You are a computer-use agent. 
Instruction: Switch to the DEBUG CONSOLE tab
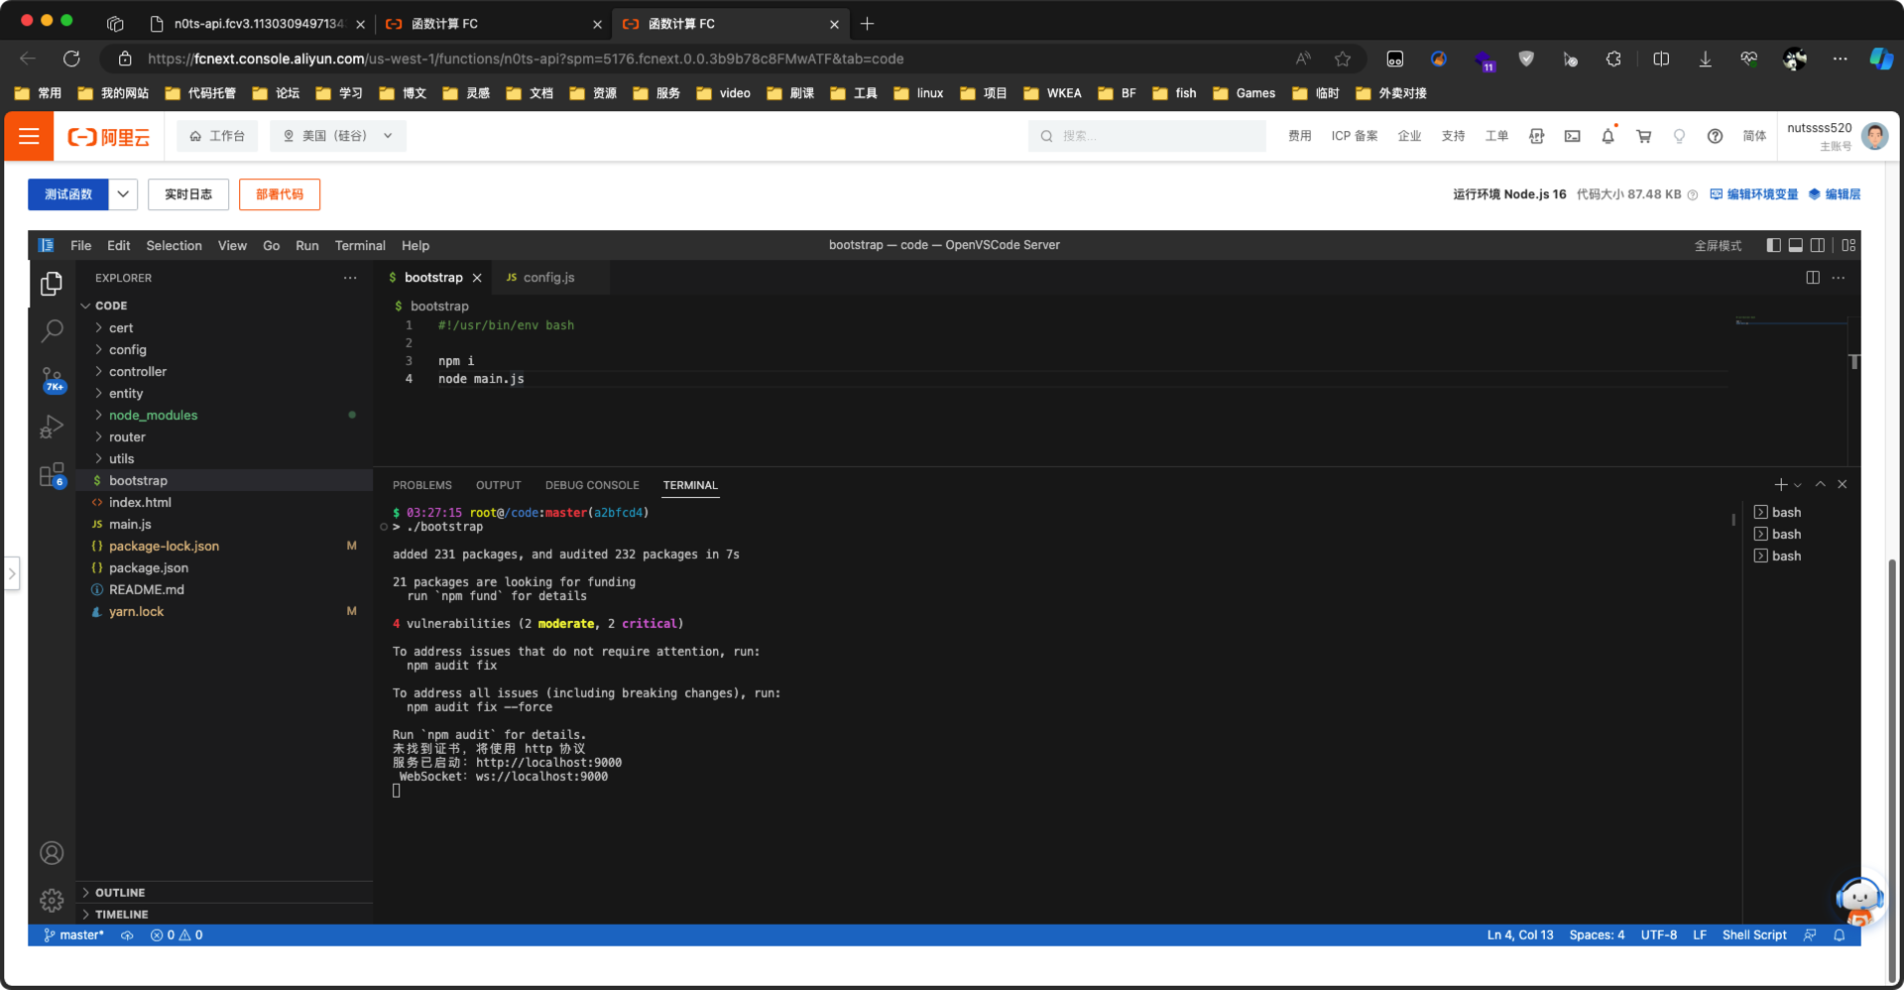coord(592,485)
